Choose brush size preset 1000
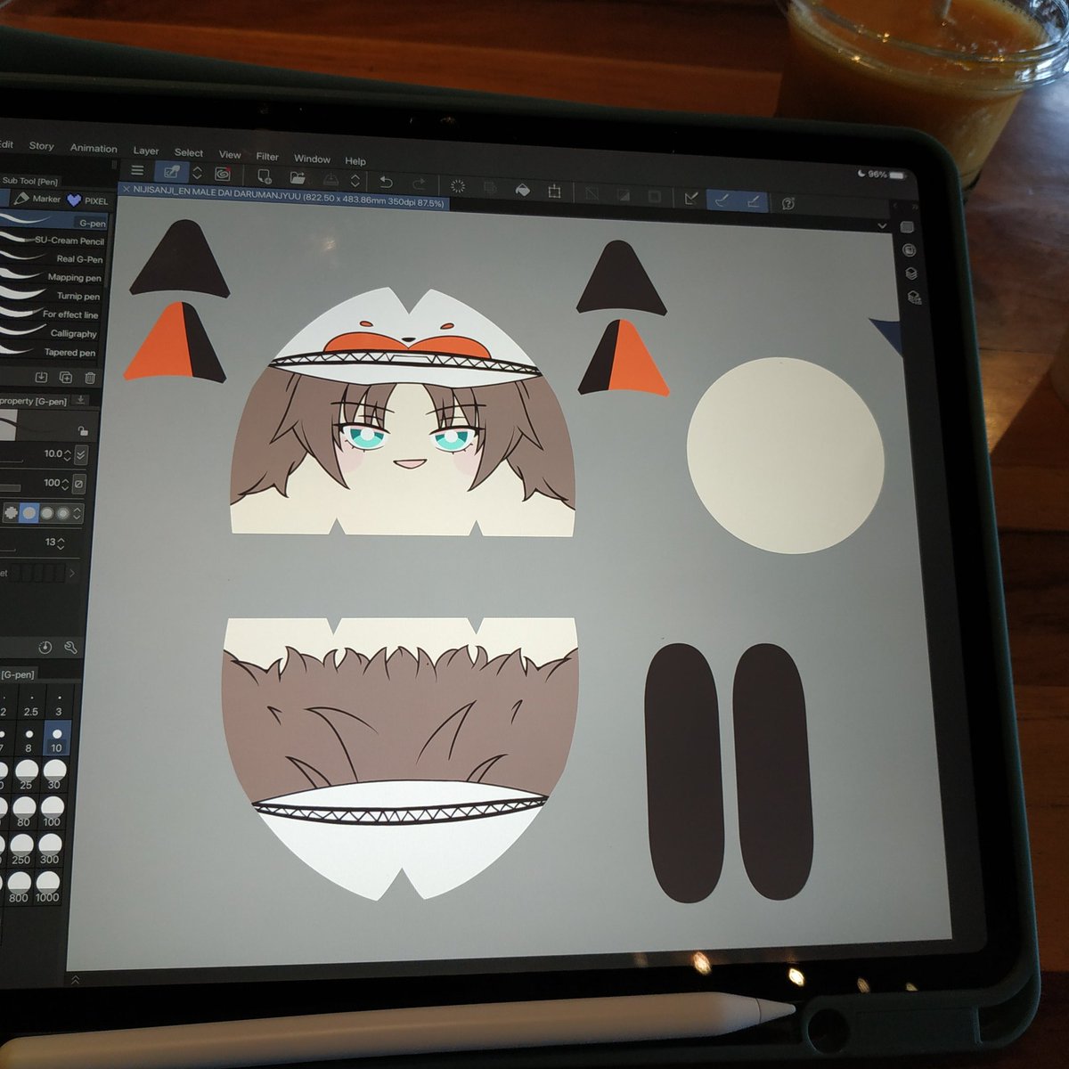This screenshot has height=1069, width=1069. click(47, 885)
